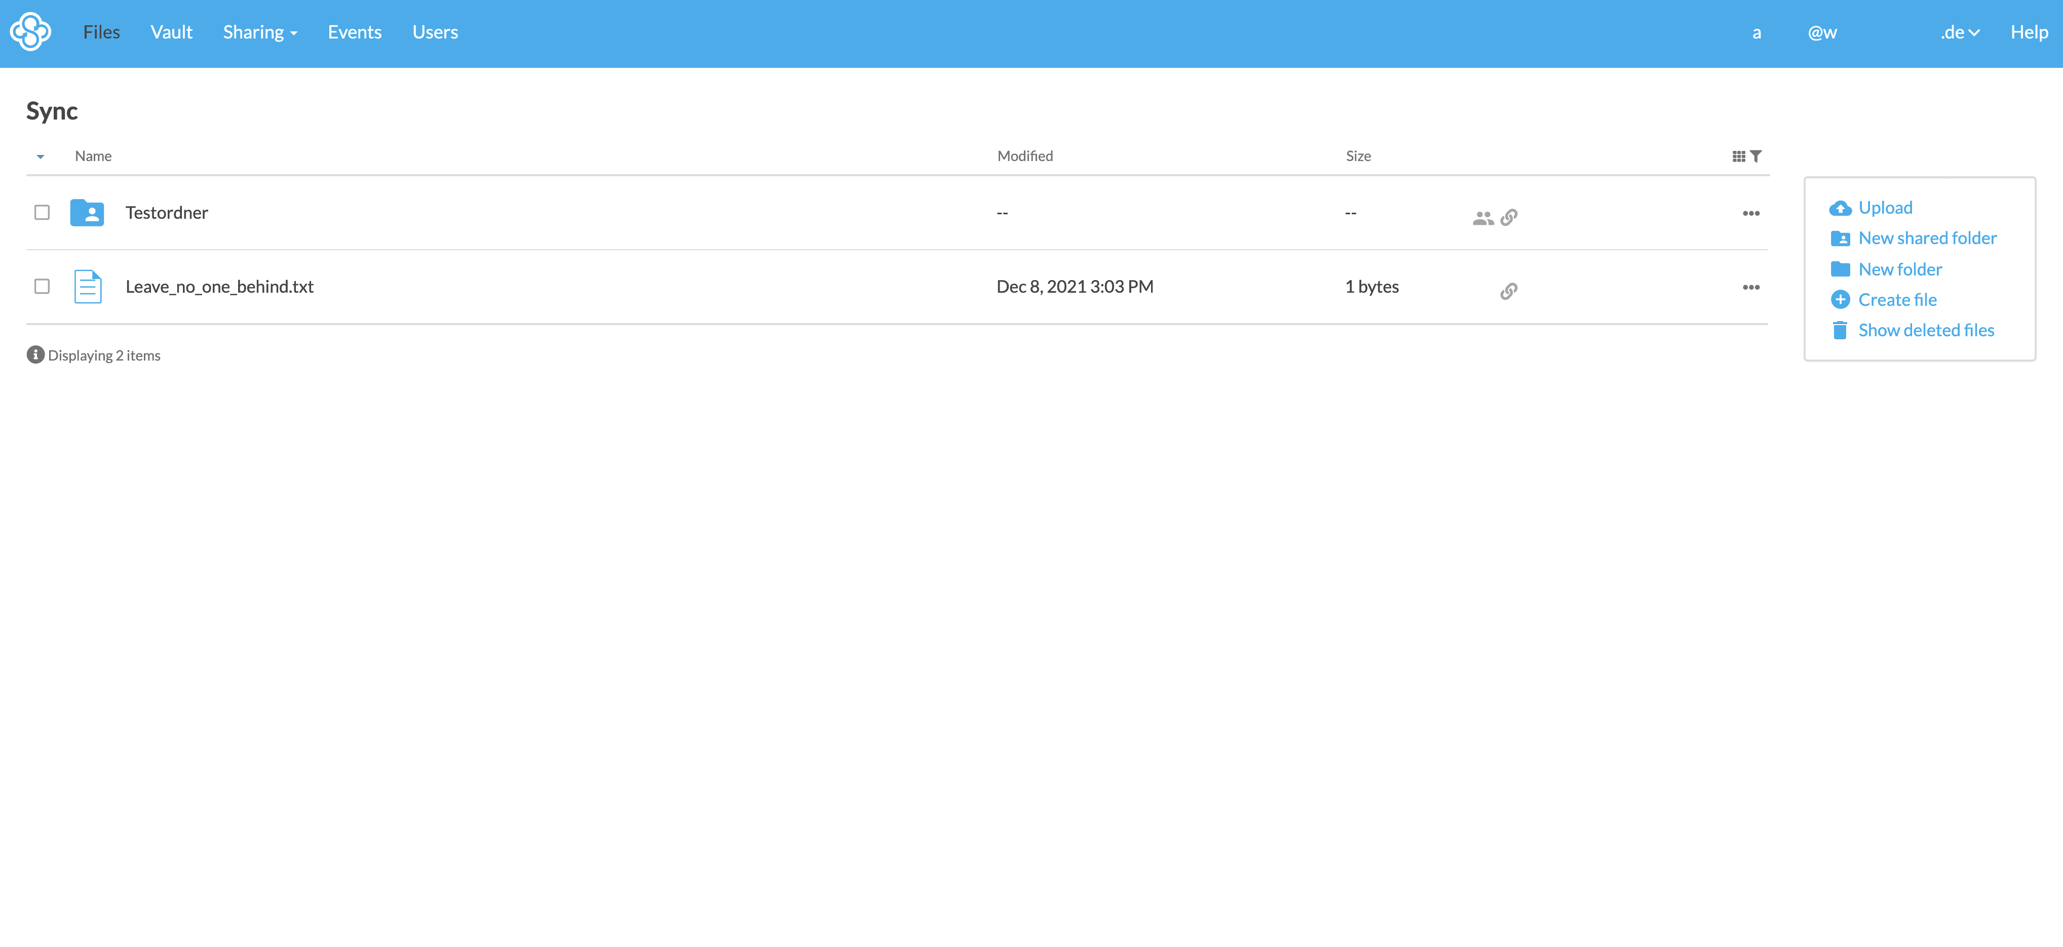Click the trash can icon
This screenshot has width=2063, height=947.
1841,330
